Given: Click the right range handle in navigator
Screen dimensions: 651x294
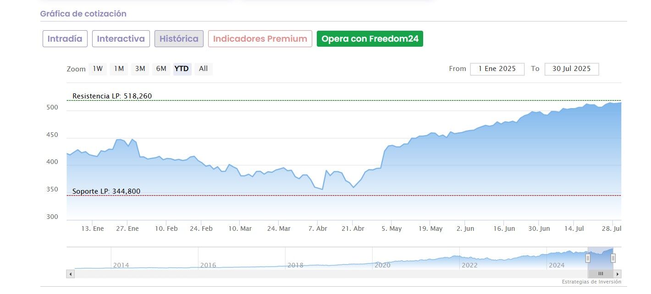Looking at the screenshot, I should click(613, 258).
